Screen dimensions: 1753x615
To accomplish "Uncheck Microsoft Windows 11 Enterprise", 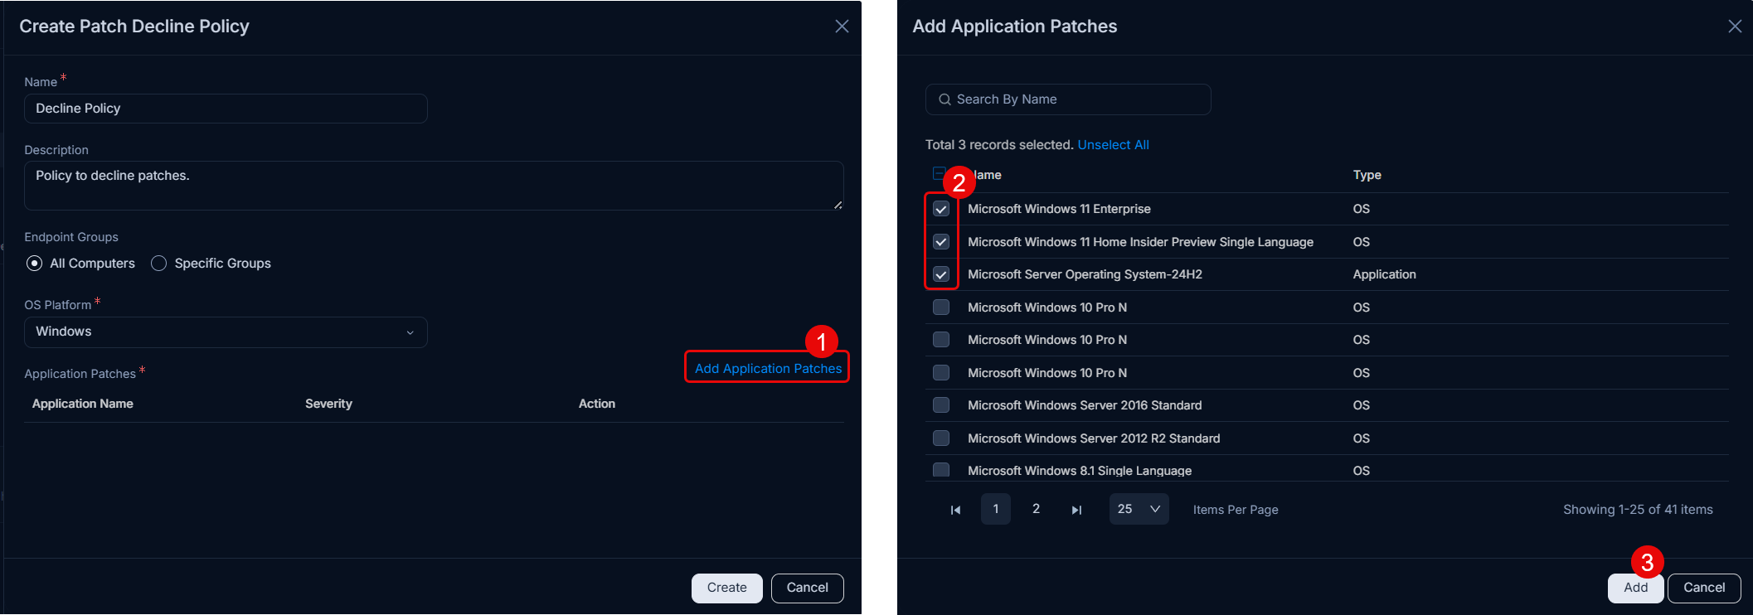I will 941,209.
